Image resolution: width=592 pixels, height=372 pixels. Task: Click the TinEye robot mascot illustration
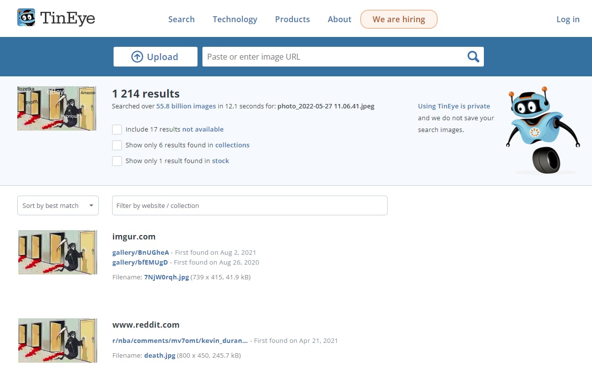coord(543,130)
